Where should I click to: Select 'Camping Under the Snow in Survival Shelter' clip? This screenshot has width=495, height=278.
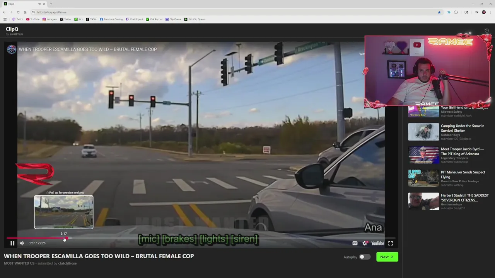448,132
